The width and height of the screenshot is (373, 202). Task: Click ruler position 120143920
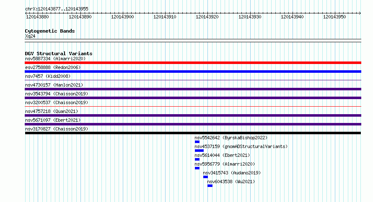(x=207, y=17)
